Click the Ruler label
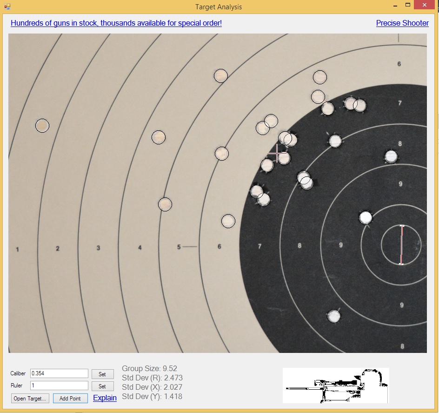The image size is (439, 413). (17, 386)
